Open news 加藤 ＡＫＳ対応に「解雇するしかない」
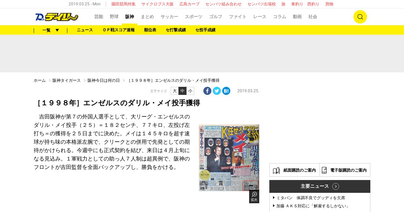 (x=313, y=206)
